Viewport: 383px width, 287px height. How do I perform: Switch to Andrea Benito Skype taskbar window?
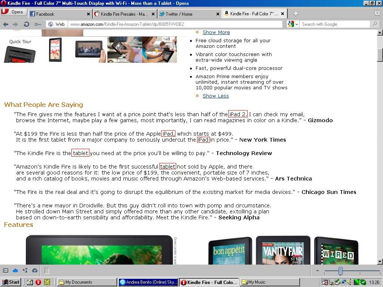click(x=148, y=282)
